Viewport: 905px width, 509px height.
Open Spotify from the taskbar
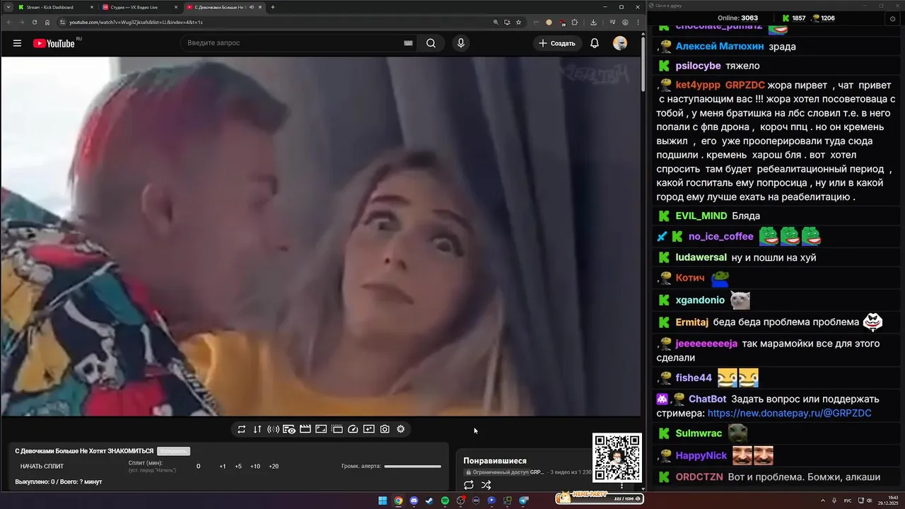(x=445, y=501)
